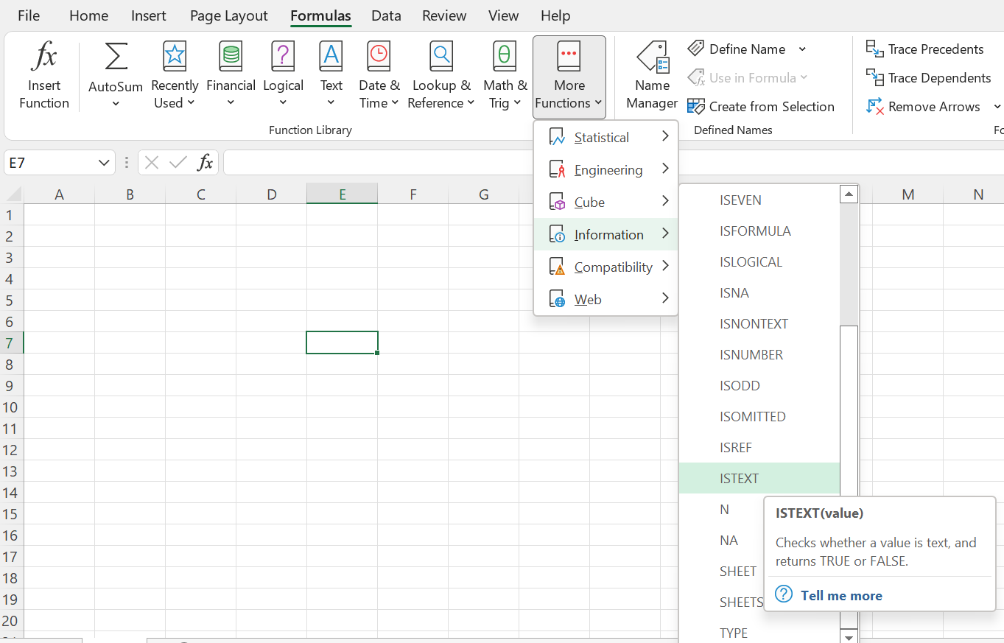
Task: Open the Define Name dropdown arrow
Action: point(802,49)
